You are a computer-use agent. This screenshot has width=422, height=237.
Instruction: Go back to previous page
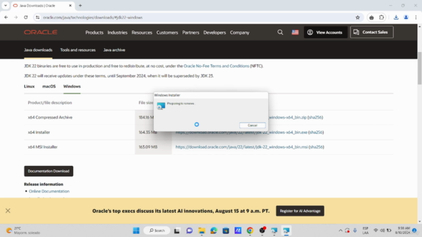tap(6, 18)
